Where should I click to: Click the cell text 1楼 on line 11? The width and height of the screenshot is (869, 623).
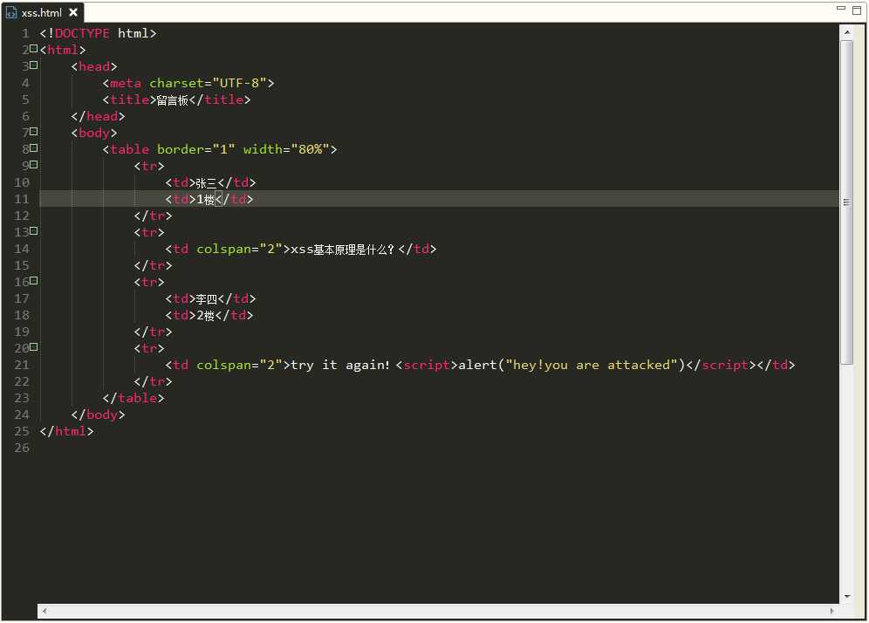[206, 199]
